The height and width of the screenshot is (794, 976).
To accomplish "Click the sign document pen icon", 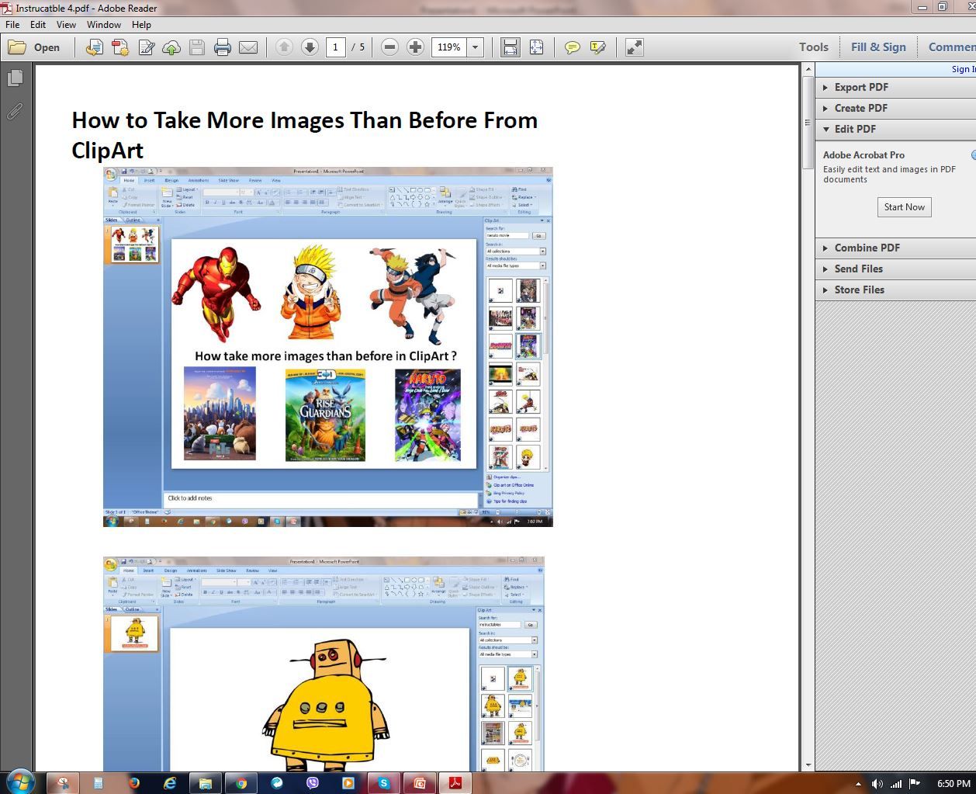I will pos(146,47).
